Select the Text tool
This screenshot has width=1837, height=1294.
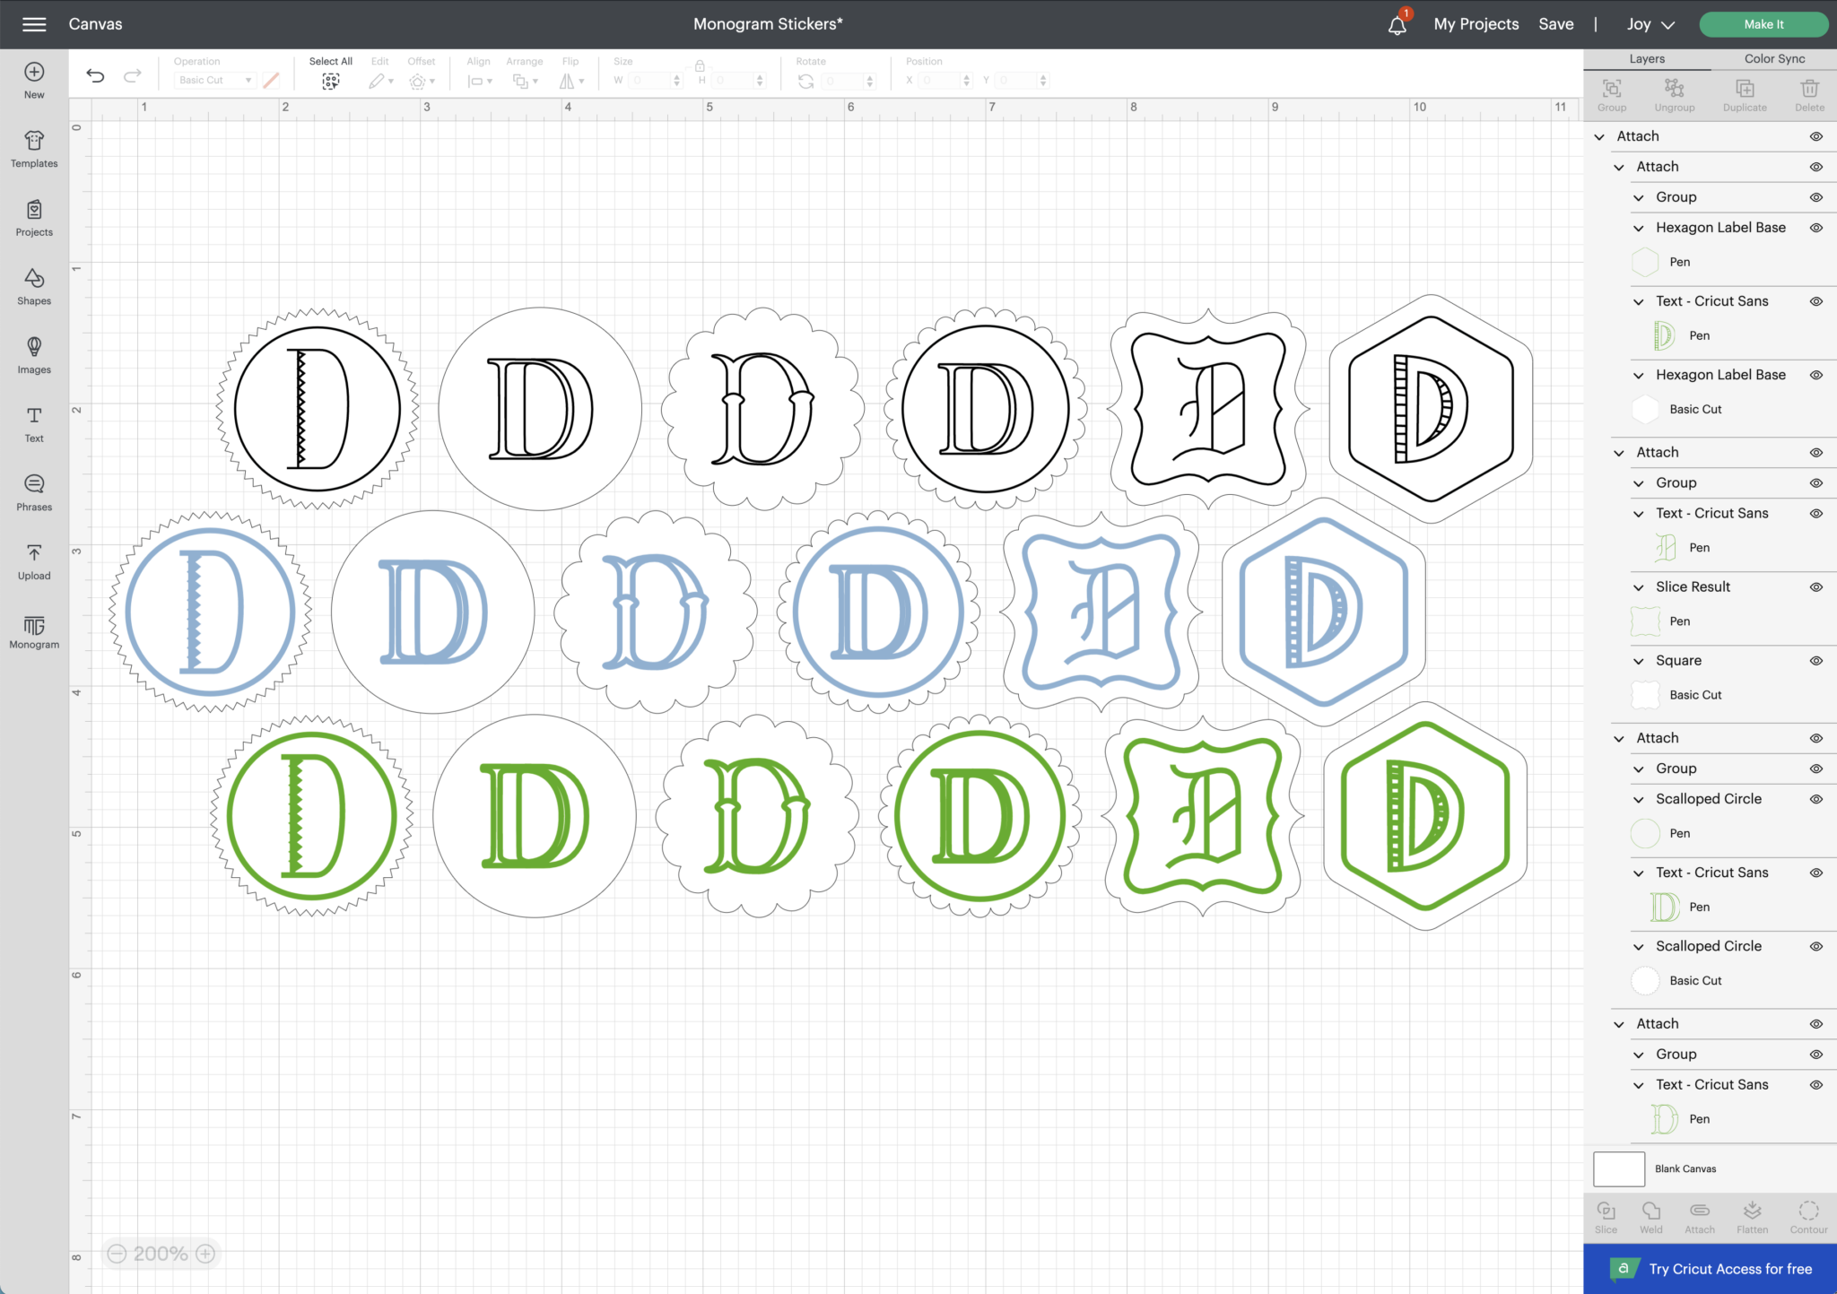[33, 423]
